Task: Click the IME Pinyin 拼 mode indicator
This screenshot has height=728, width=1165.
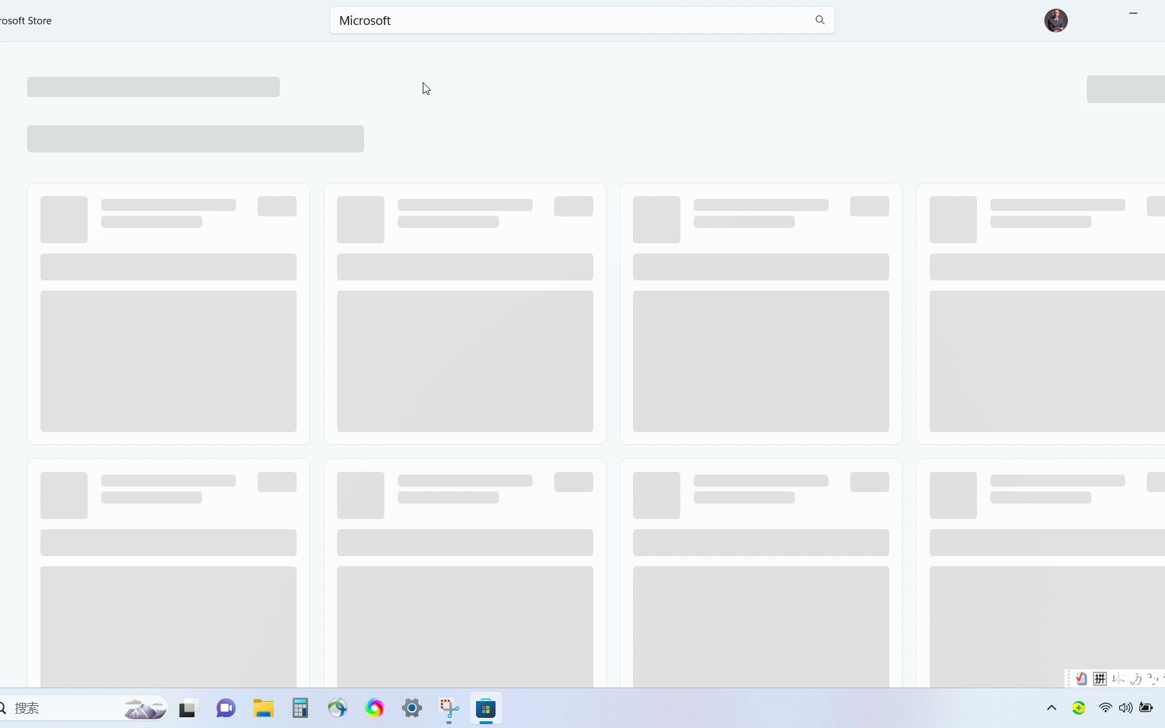Action: 1100,679
